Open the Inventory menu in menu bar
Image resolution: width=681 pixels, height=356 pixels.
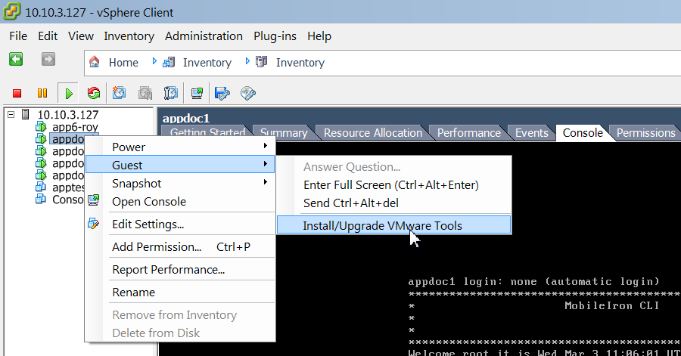[x=129, y=36]
